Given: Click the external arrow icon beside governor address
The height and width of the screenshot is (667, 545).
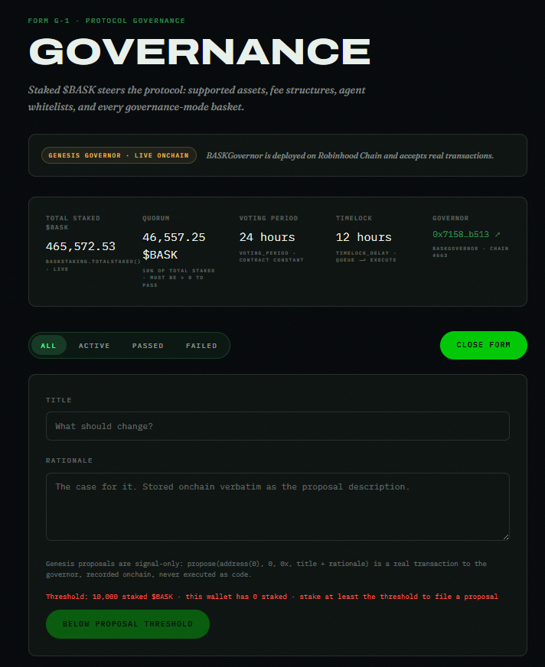Looking at the screenshot, I should pyautogui.click(x=498, y=234).
